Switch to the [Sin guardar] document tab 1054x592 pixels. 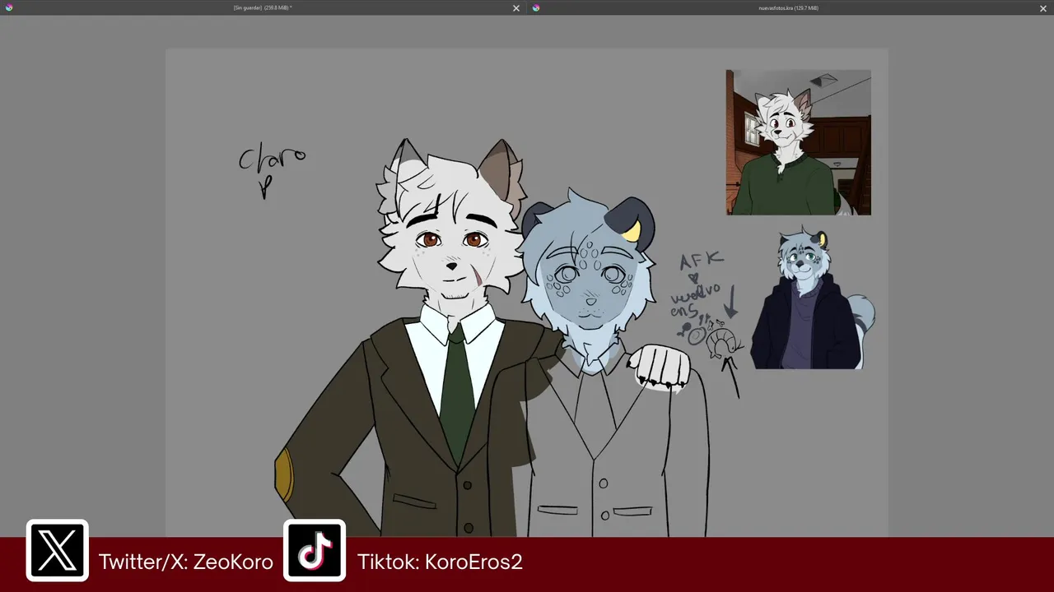click(263, 7)
